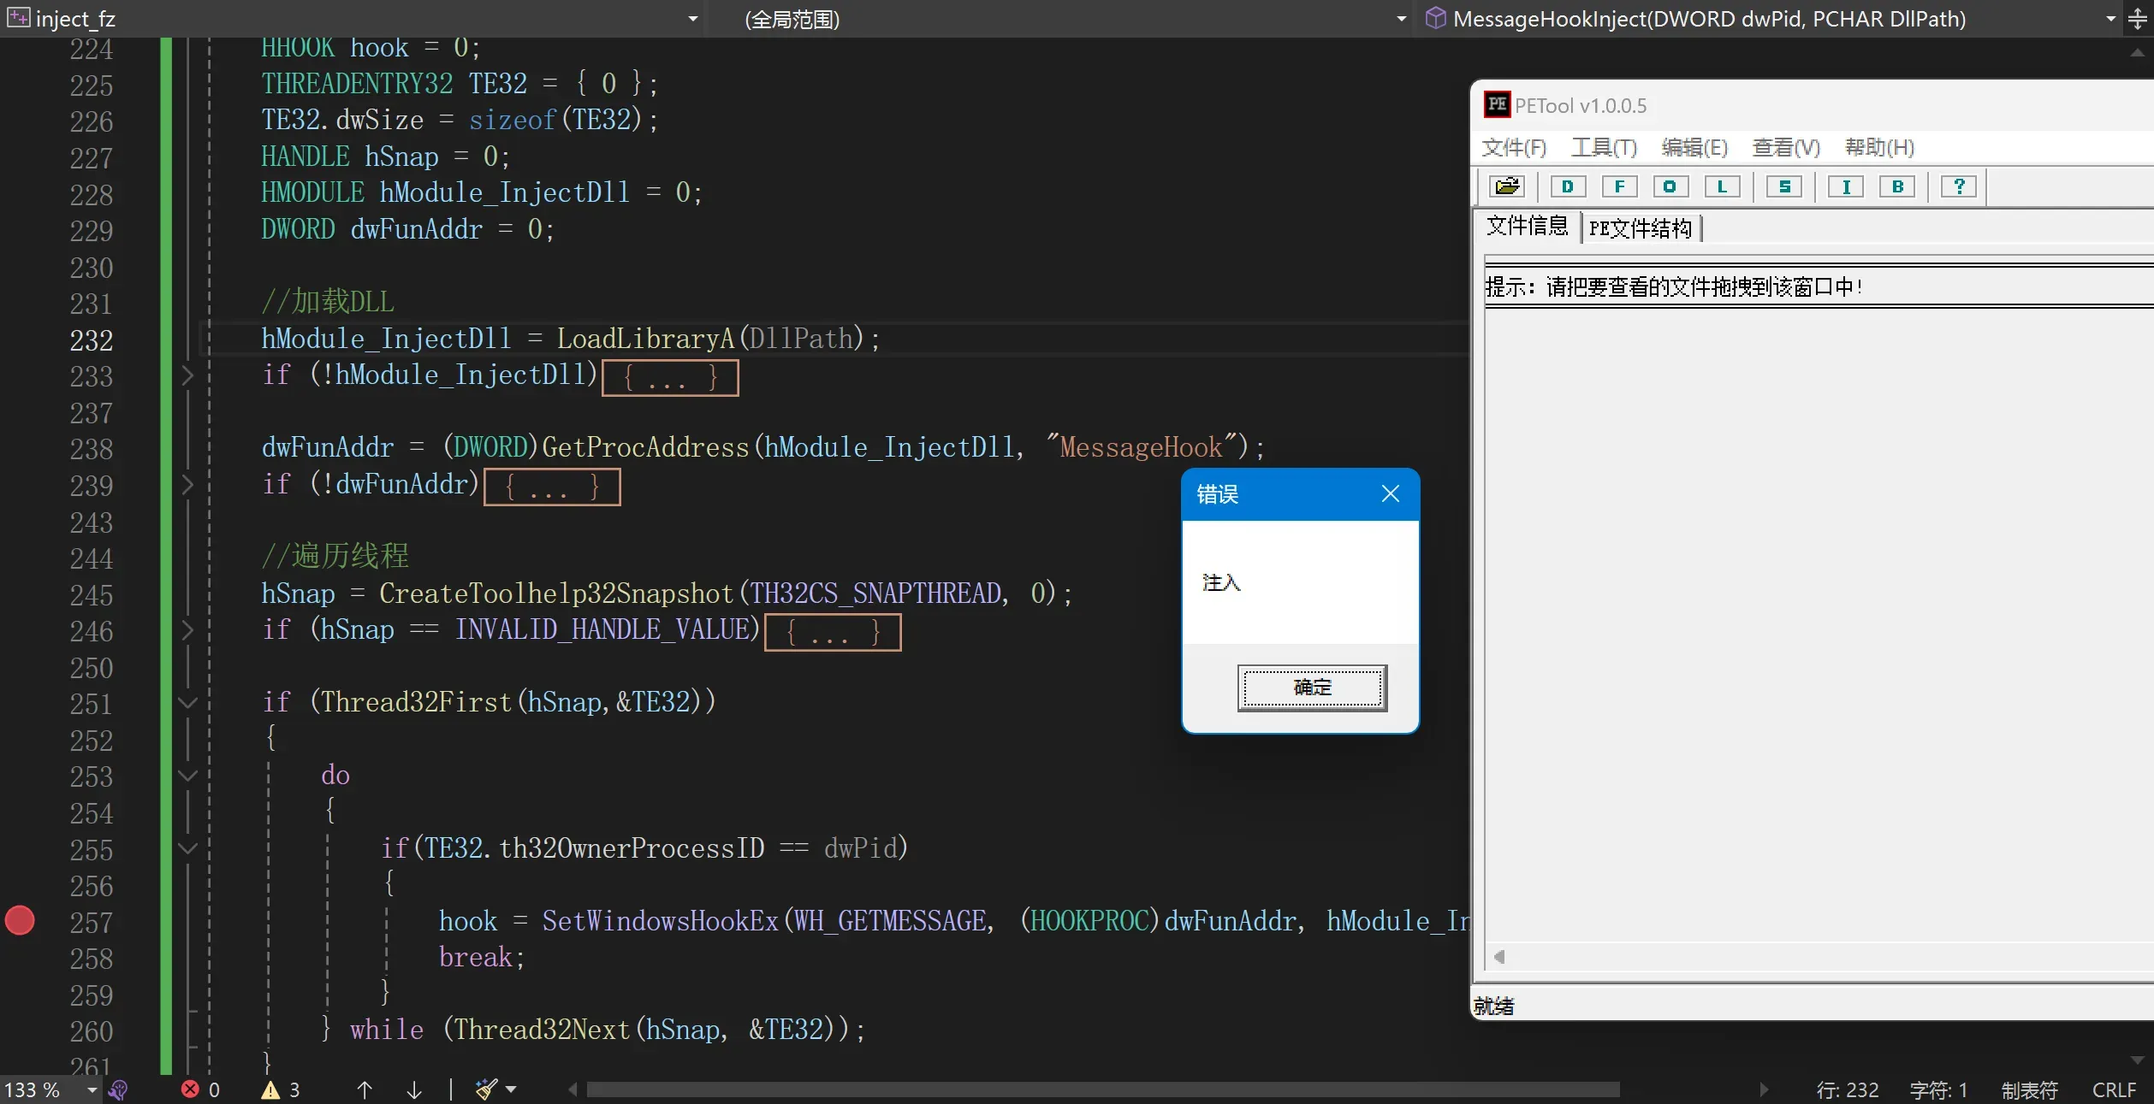Click the code cleanup brush icon in status bar
This screenshot has height=1104, width=2154.
pos(486,1089)
